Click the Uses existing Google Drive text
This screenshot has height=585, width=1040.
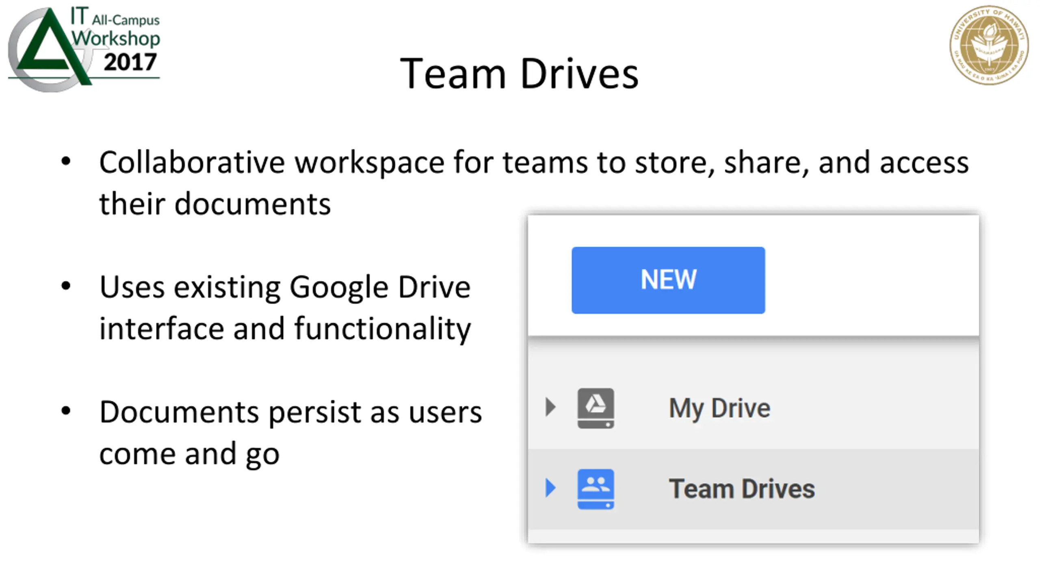coord(285,287)
